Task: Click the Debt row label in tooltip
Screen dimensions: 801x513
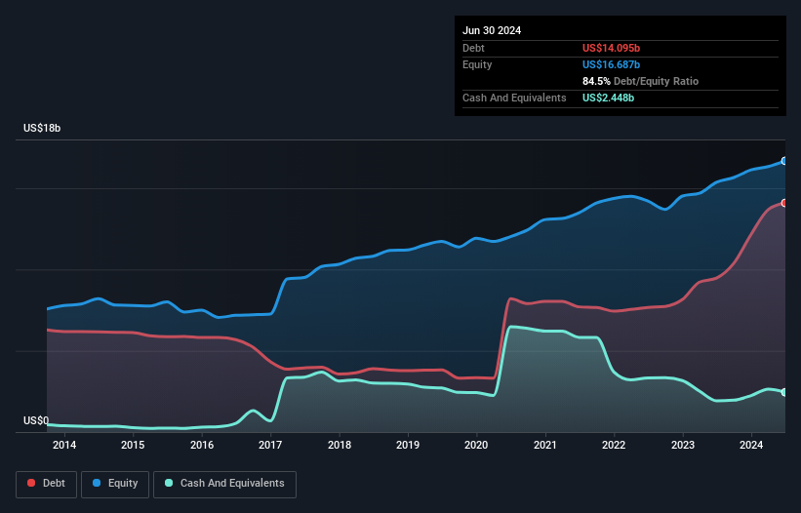Action: [473, 48]
